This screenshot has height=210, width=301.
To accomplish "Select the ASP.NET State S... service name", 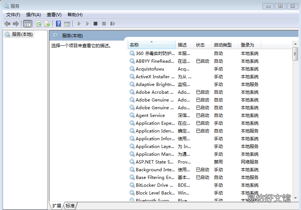I will pos(155,162).
